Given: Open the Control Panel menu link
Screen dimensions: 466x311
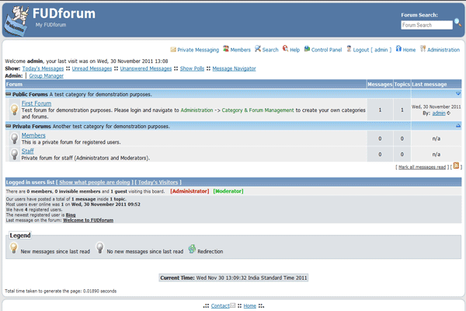Looking at the screenshot, I should pyautogui.click(x=326, y=50).
